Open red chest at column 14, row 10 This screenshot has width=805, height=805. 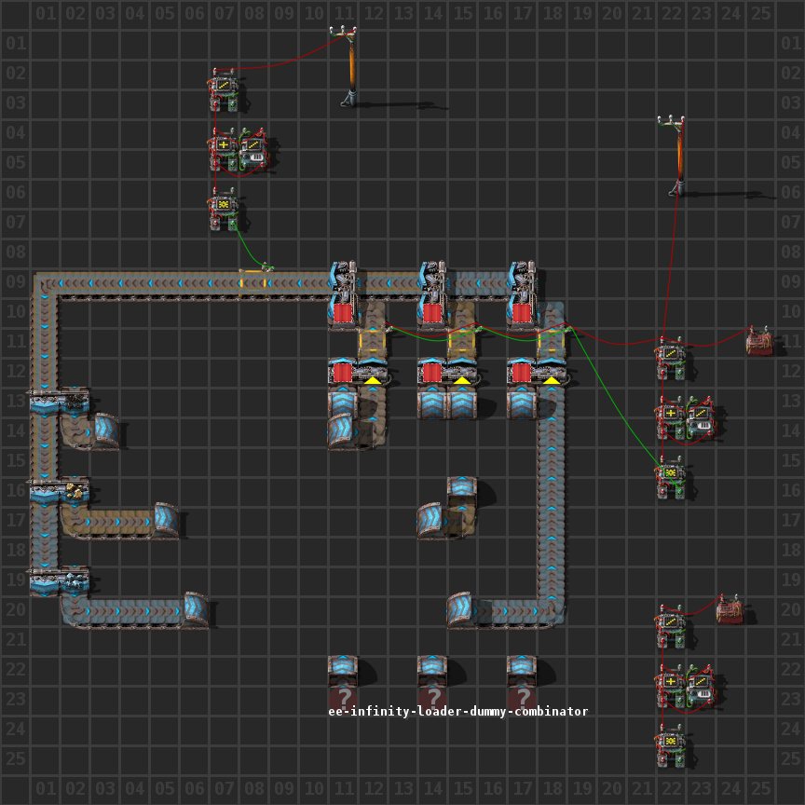click(x=431, y=313)
